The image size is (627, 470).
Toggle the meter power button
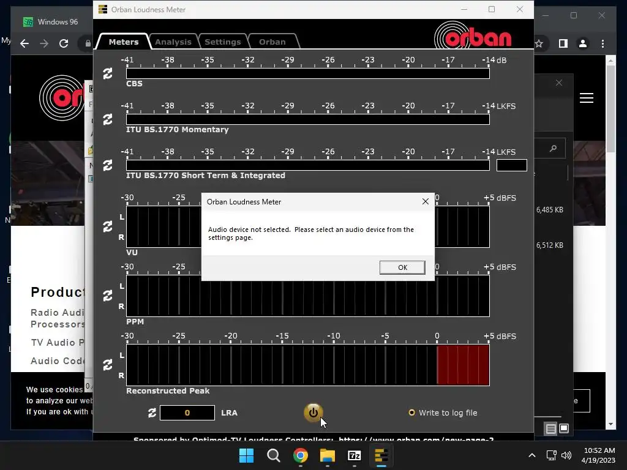[x=313, y=412]
